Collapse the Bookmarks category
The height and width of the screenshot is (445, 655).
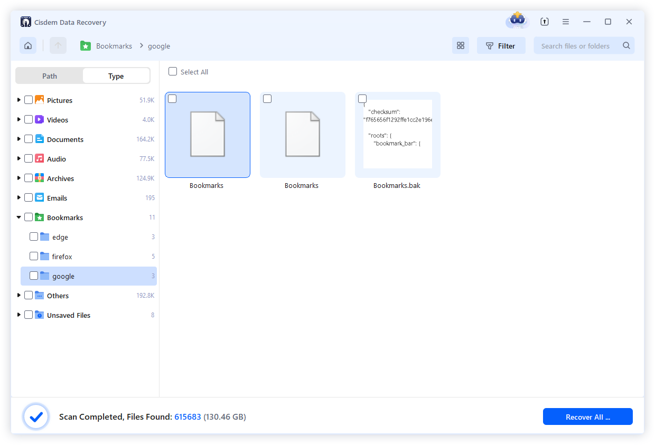tap(20, 217)
